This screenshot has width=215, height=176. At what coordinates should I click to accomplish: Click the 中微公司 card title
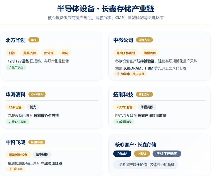pyautogui.click(x=123, y=40)
